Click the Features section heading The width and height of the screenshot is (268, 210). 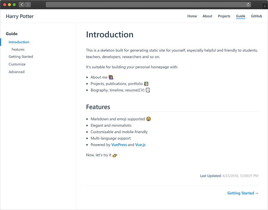(x=98, y=107)
